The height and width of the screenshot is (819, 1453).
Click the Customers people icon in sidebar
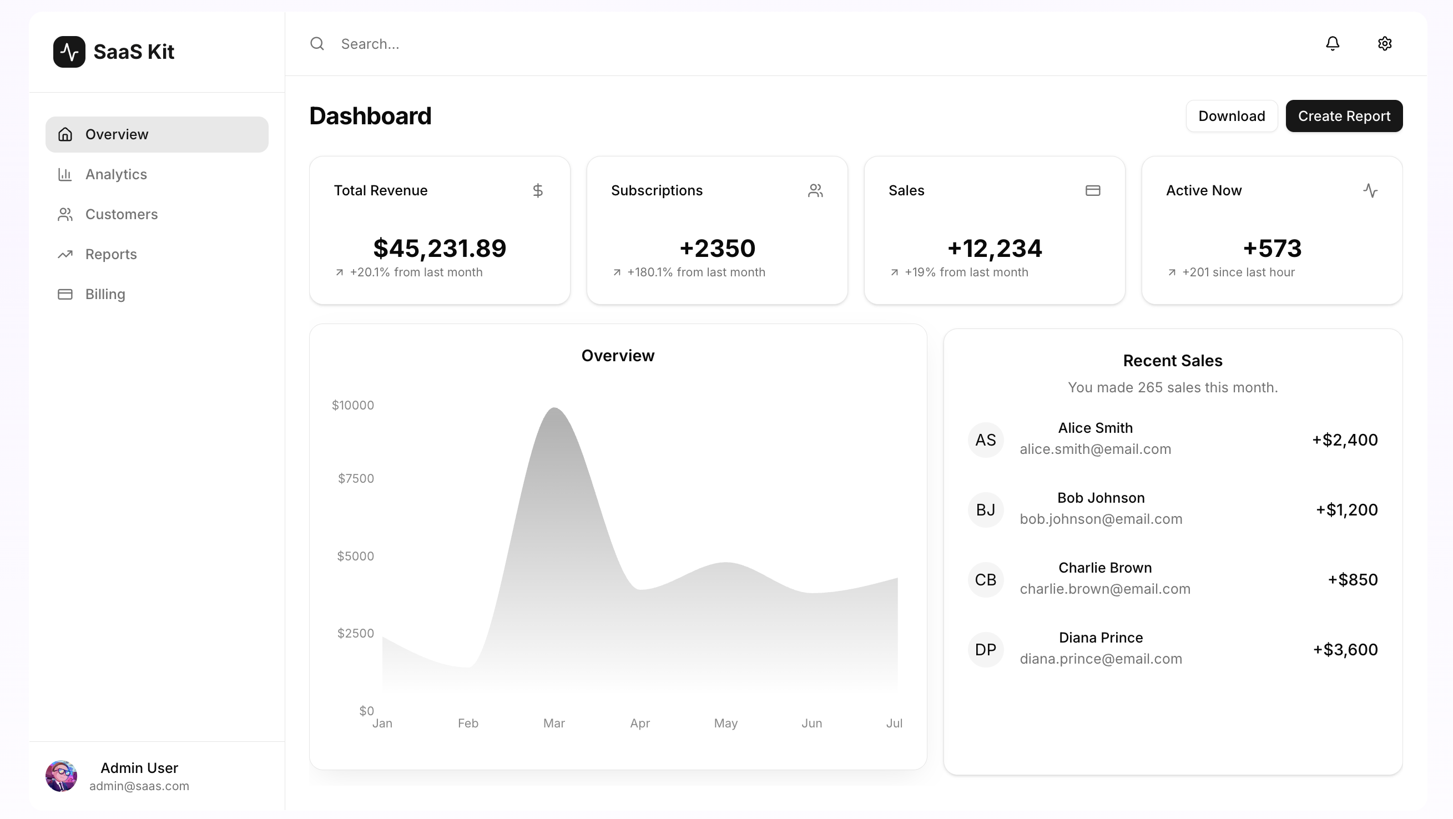pos(65,214)
